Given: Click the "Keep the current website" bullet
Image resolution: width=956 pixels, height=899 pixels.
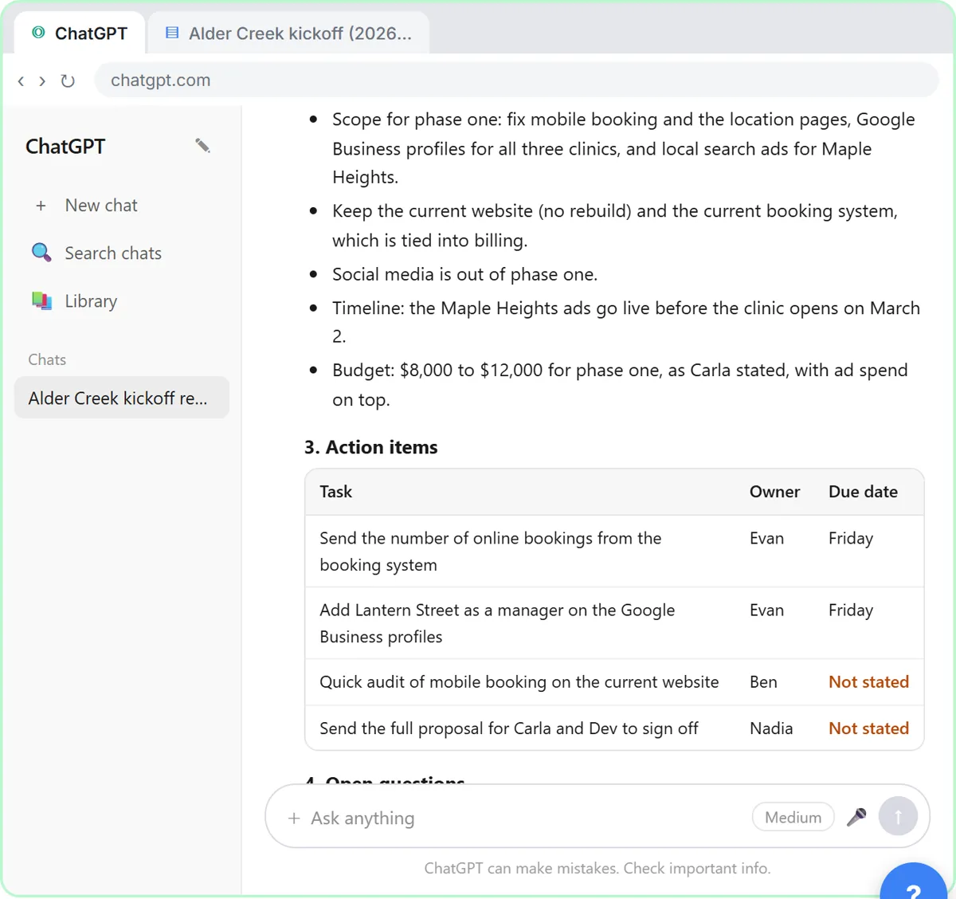Looking at the screenshot, I should [615, 226].
